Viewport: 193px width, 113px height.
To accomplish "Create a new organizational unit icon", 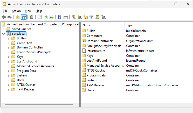I will [x=86, y=17].
